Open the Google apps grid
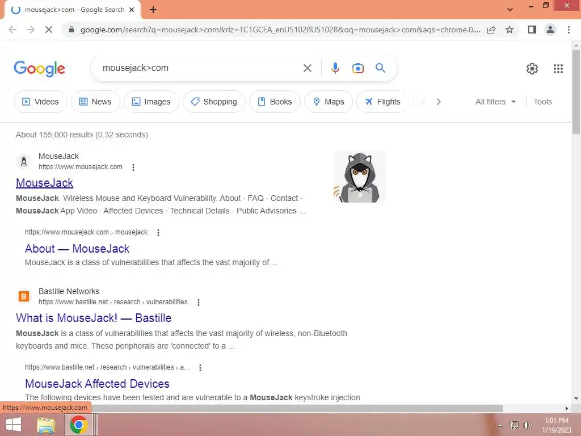The image size is (581, 436). coord(558,69)
